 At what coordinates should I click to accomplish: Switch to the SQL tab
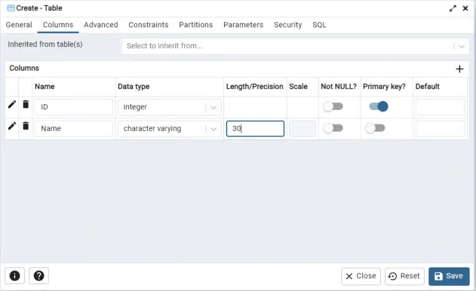[319, 25]
